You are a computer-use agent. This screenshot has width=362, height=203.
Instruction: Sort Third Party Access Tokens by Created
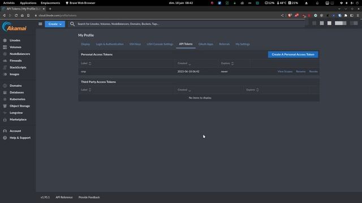pyautogui.click(x=184, y=90)
